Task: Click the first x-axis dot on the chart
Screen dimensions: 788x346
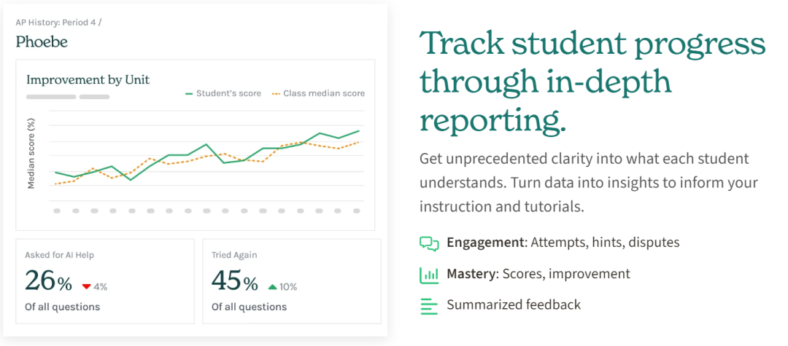Action: (x=57, y=211)
